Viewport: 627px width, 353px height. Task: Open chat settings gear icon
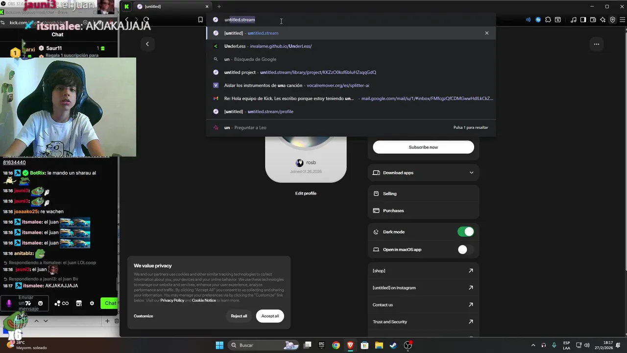click(92, 303)
